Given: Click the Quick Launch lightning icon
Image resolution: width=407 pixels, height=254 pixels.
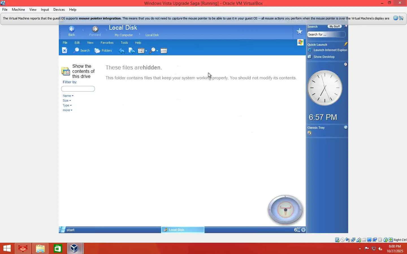Looking at the screenshot, I should click(346, 44).
